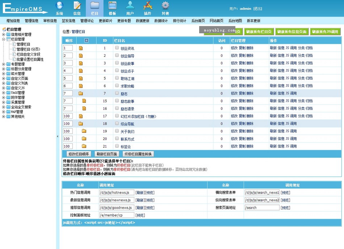Expand the 信息相关管理 tree node
The height and width of the screenshot is (249, 344).
pyautogui.click(x=4, y=34)
